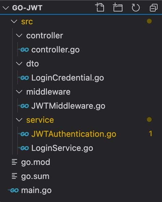Image resolution: width=162 pixels, height=202 pixels.
Task: Click the New File icon
Action: (100, 7)
